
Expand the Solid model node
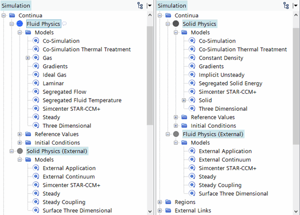click(x=184, y=100)
